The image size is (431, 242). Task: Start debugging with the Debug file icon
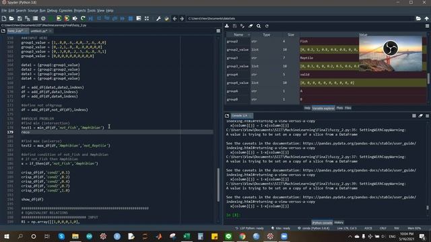pos(91,18)
